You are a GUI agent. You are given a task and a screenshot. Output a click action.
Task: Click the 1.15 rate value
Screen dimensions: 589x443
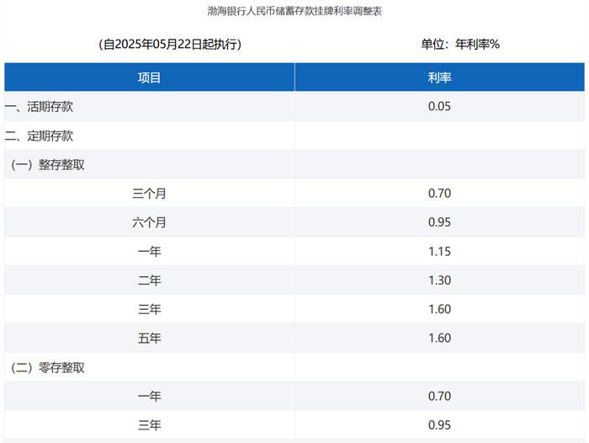pyautogui.click(x=439, y=251)
